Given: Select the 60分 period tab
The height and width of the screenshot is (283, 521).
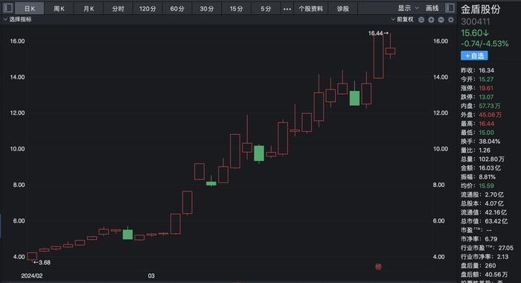Looking at the screenshot, I should click(x=177, y=9).
